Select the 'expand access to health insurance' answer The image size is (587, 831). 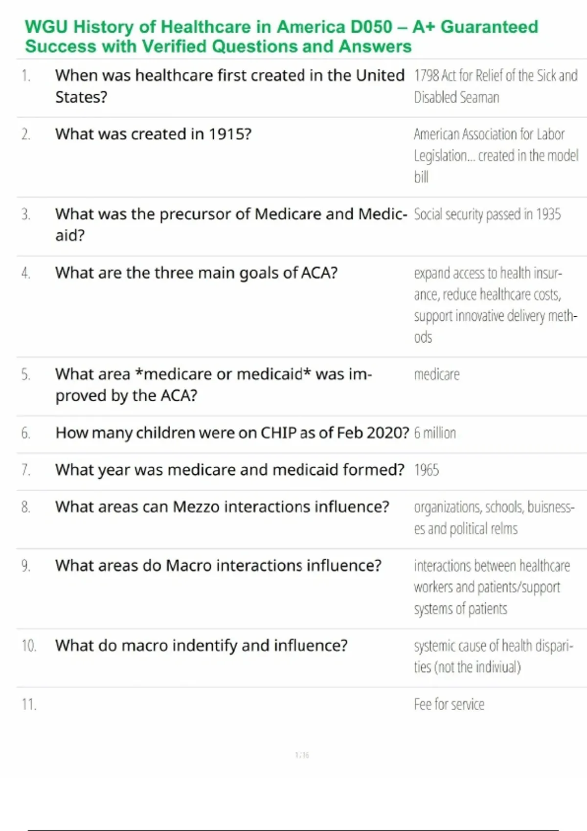[495, 305]
